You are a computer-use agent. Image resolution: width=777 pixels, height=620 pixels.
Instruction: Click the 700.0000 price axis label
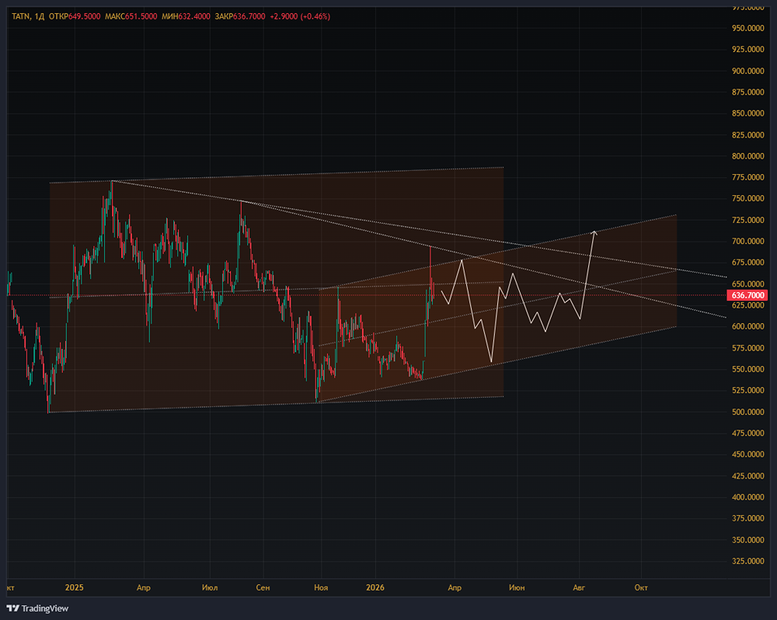point(747,242)
